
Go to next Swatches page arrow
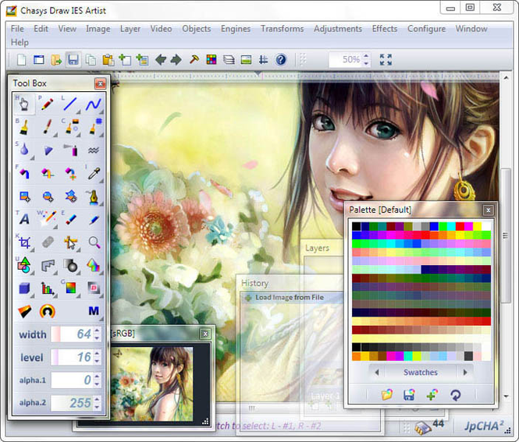click(465, 373)
